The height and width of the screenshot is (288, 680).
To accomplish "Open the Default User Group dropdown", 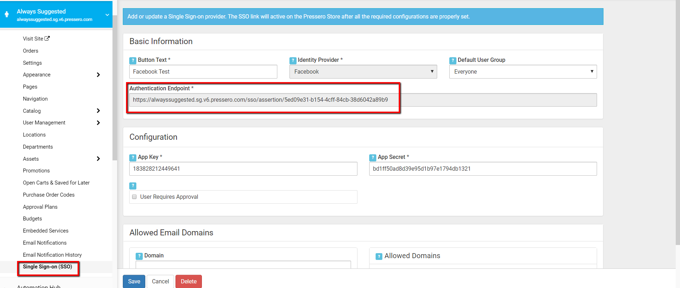I will click(523, 71).
